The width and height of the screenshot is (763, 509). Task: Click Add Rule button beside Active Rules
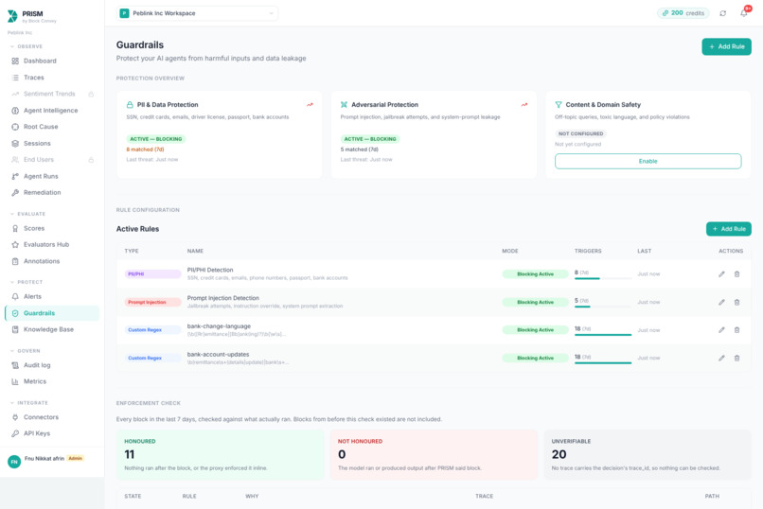pyautogui.click(x=729, y=229)
